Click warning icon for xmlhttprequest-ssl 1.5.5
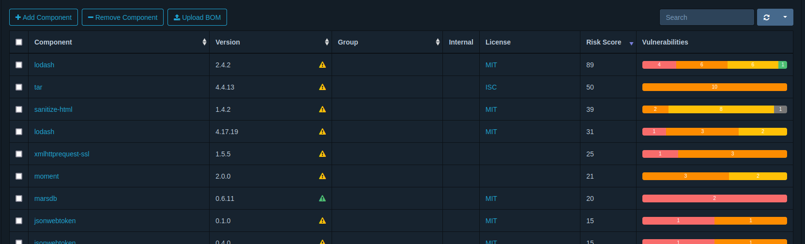This screenshot has height=244, width=805. [x=322, y=154]
